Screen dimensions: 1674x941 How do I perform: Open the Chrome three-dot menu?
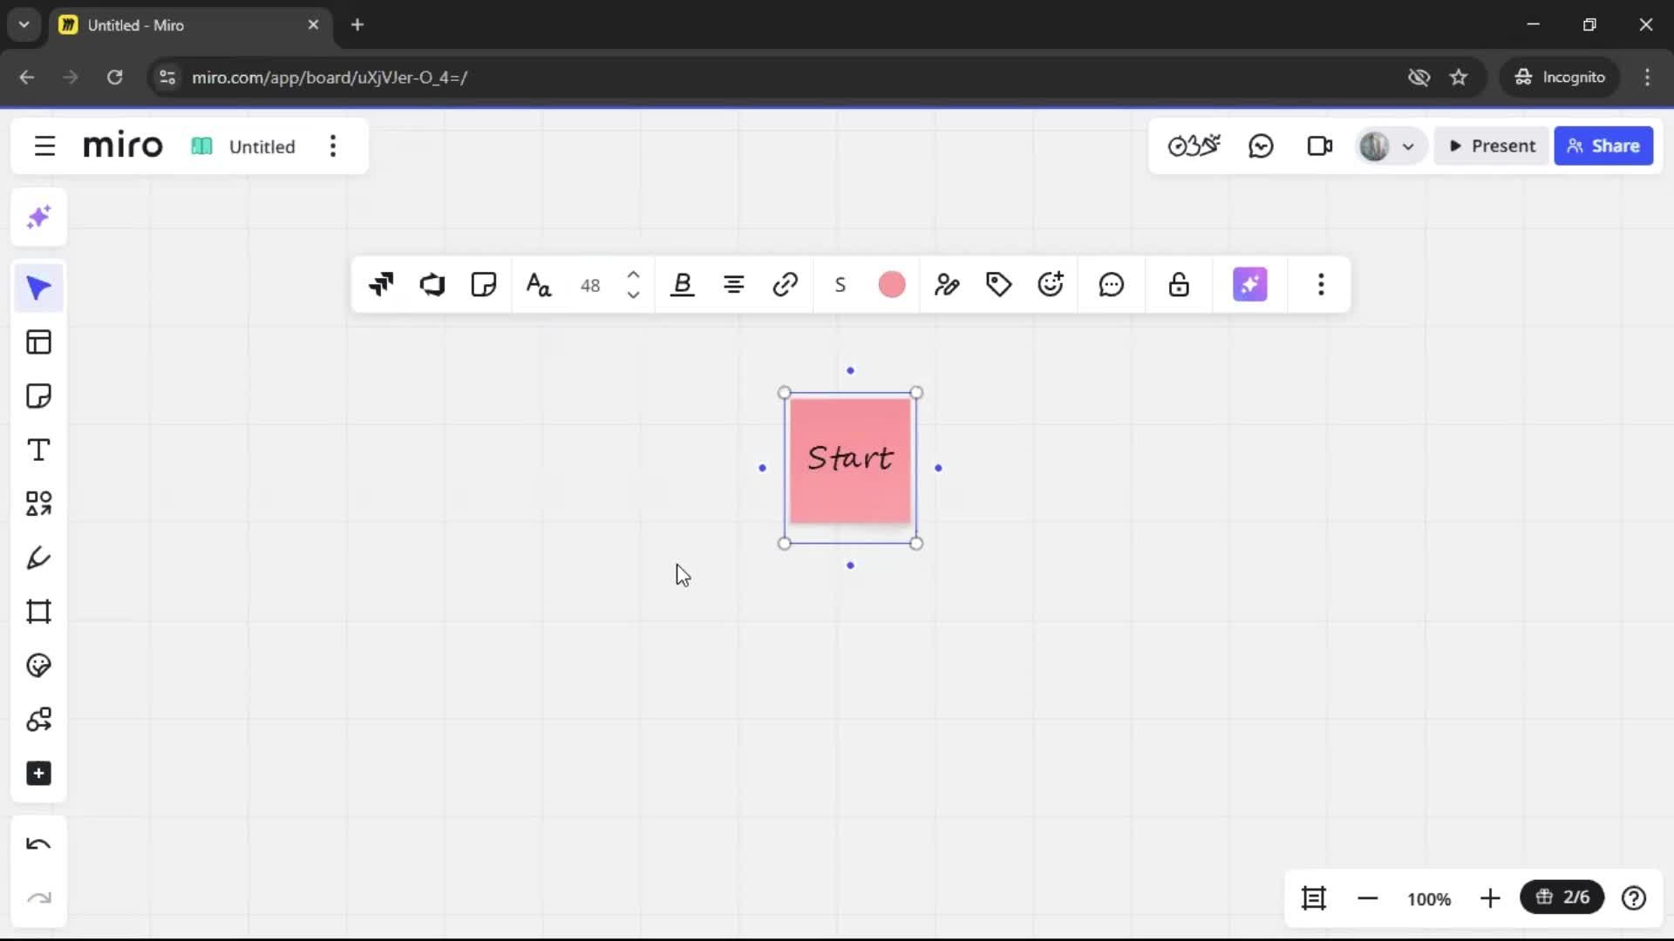click(1647, 78)
